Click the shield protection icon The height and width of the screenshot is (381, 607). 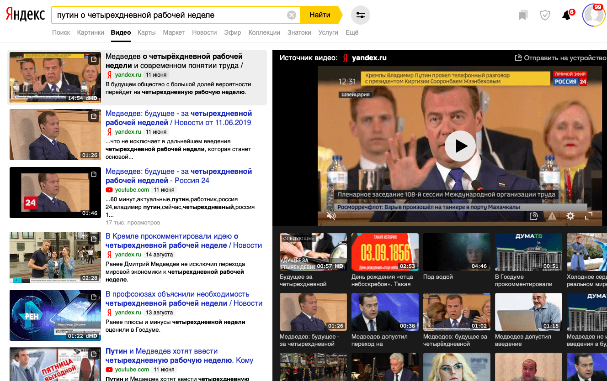tap(545, 16)
